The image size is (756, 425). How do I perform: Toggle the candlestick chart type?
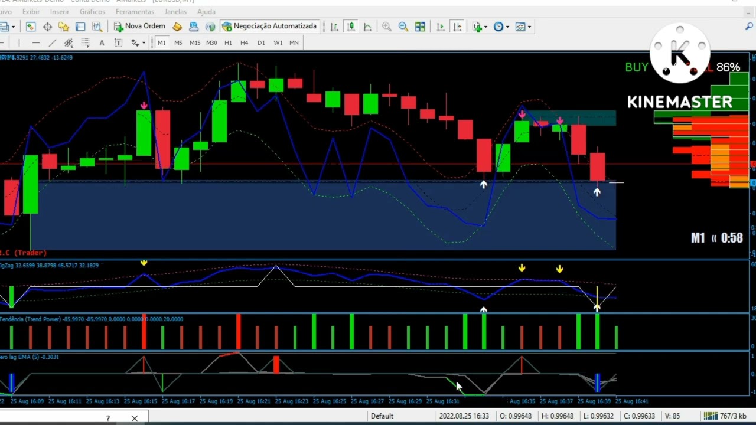351,27
